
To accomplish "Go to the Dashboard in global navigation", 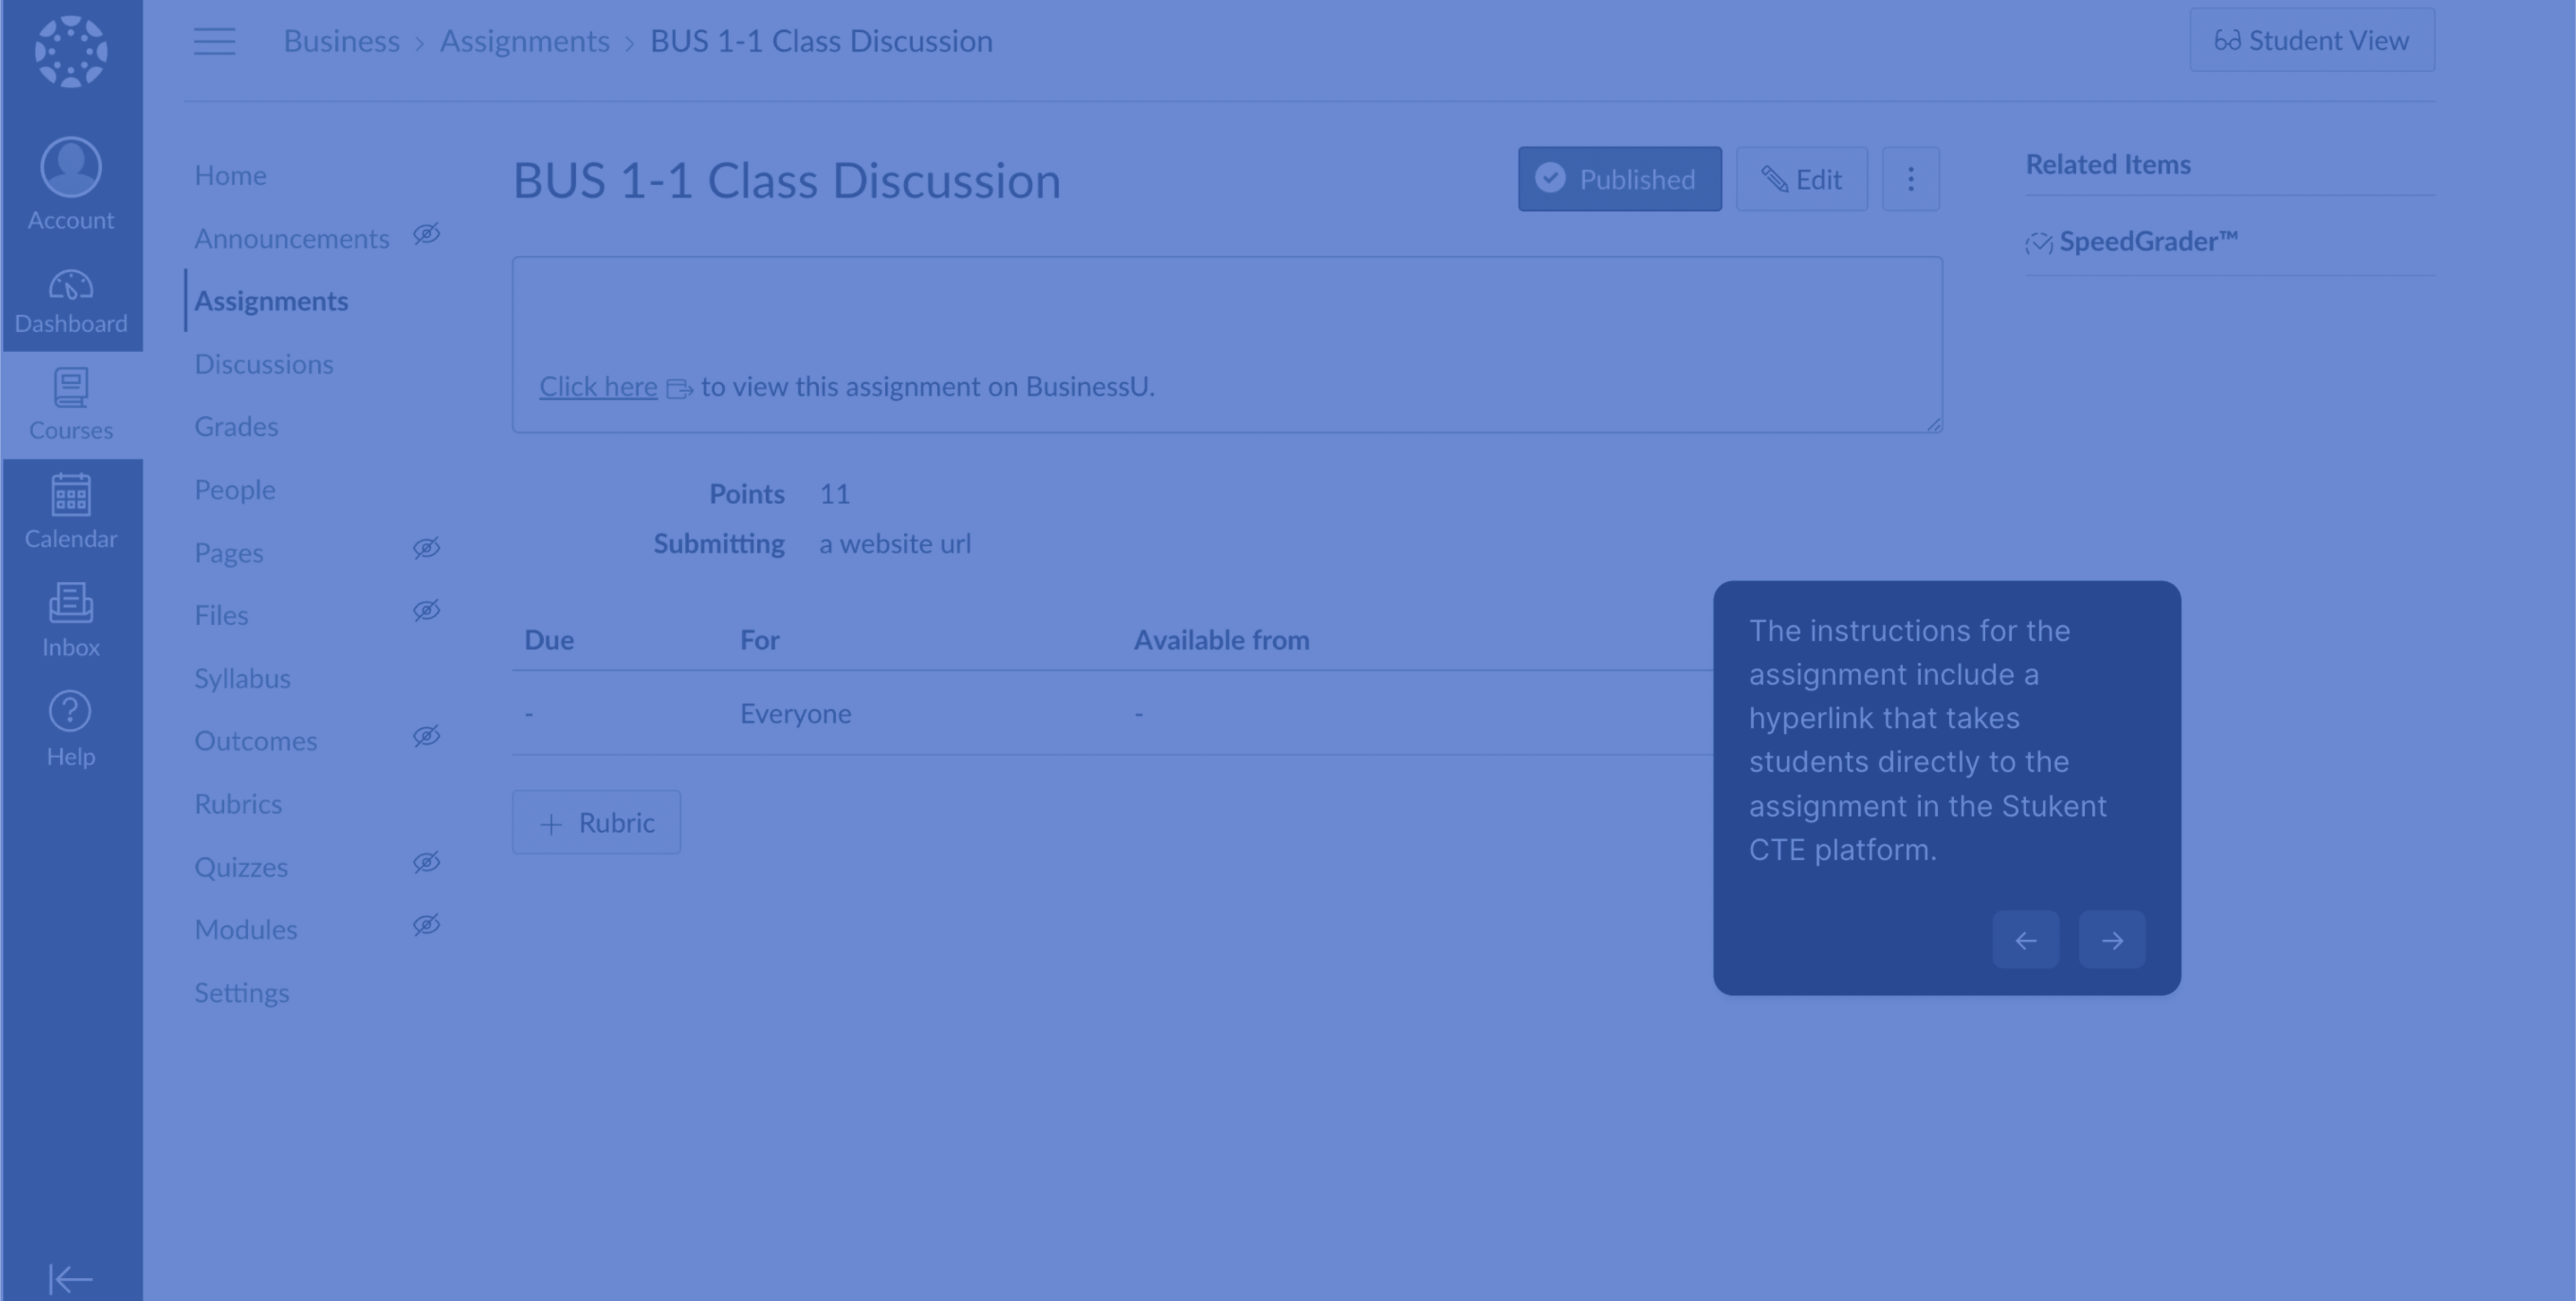I will pyautogui.click(x=71, y=301).
